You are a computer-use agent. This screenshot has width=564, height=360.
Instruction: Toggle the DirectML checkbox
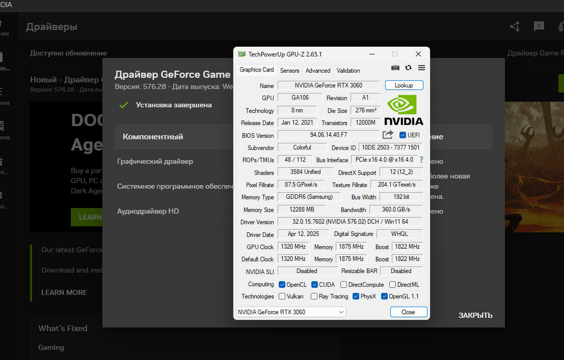[392, 284]
